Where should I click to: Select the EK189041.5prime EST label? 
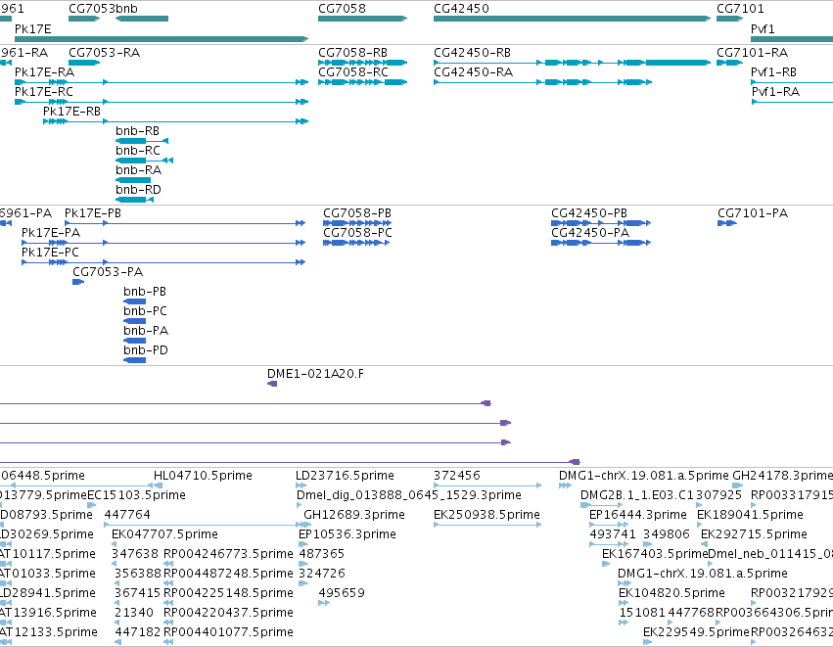pyautogui.click(x=750, y=515)
